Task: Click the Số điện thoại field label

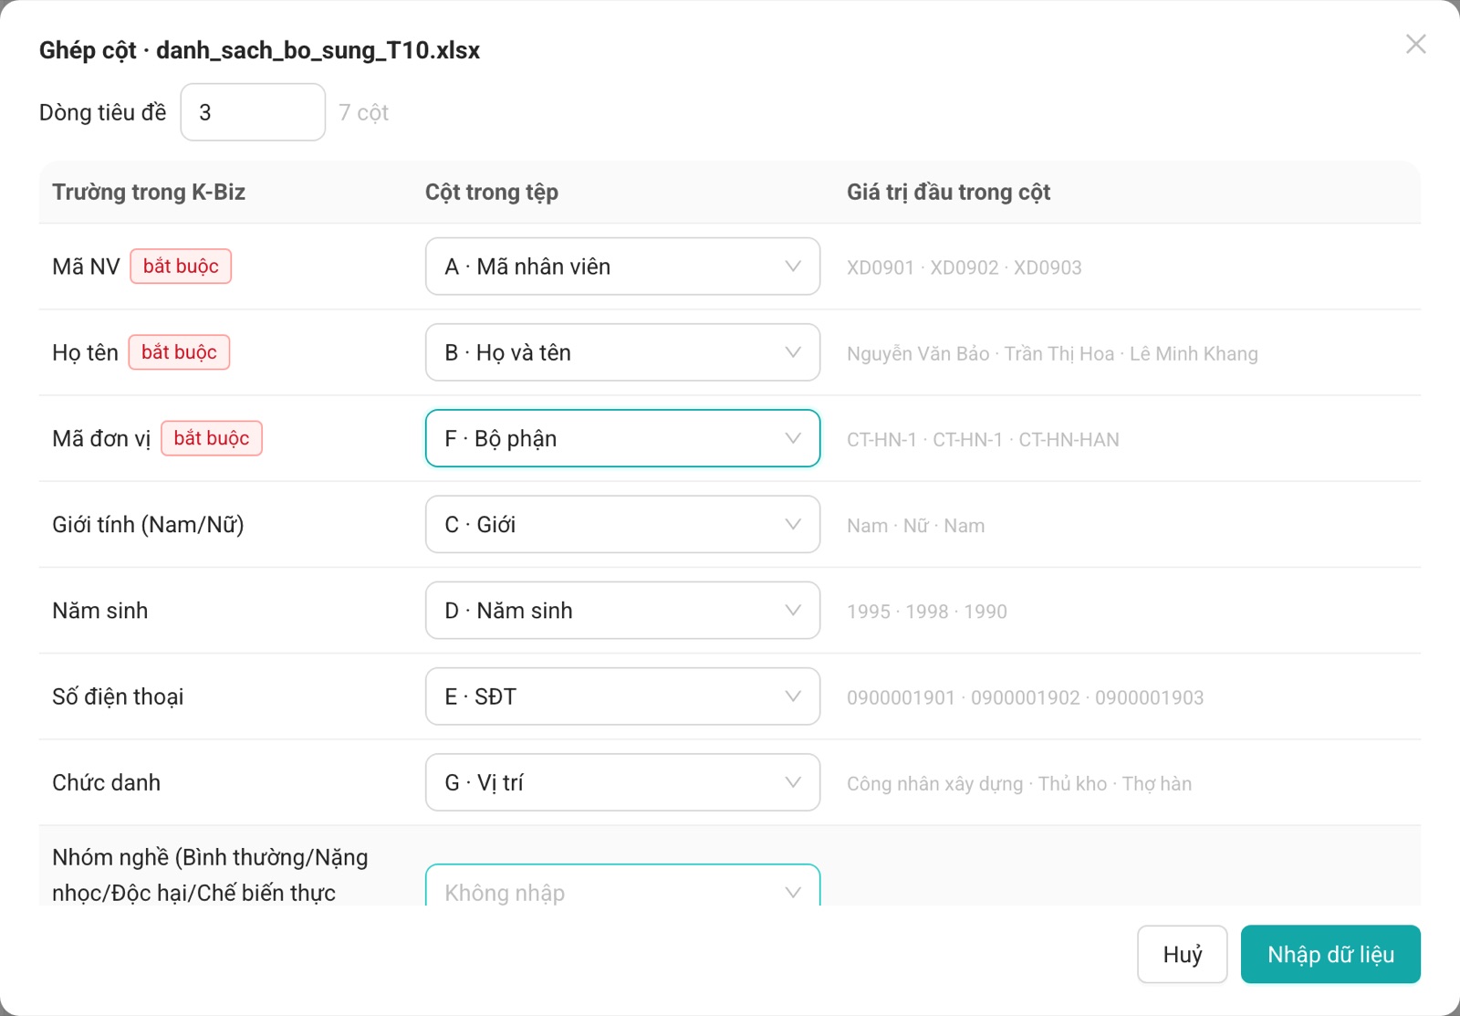Action: coord(118,697)
